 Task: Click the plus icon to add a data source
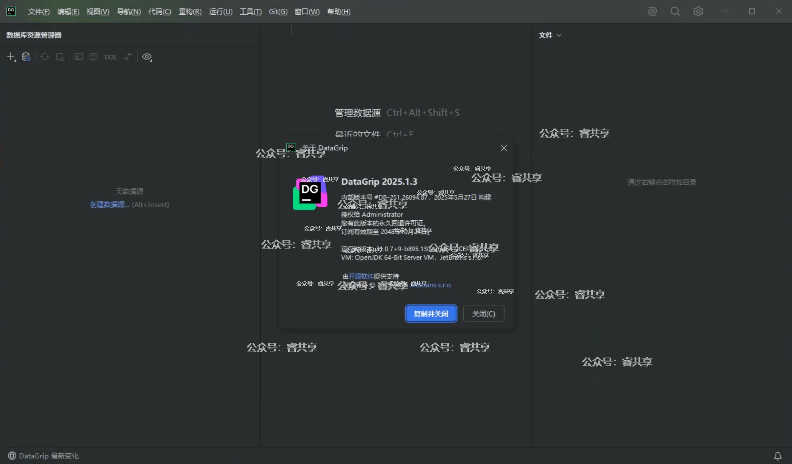[11, 57]
